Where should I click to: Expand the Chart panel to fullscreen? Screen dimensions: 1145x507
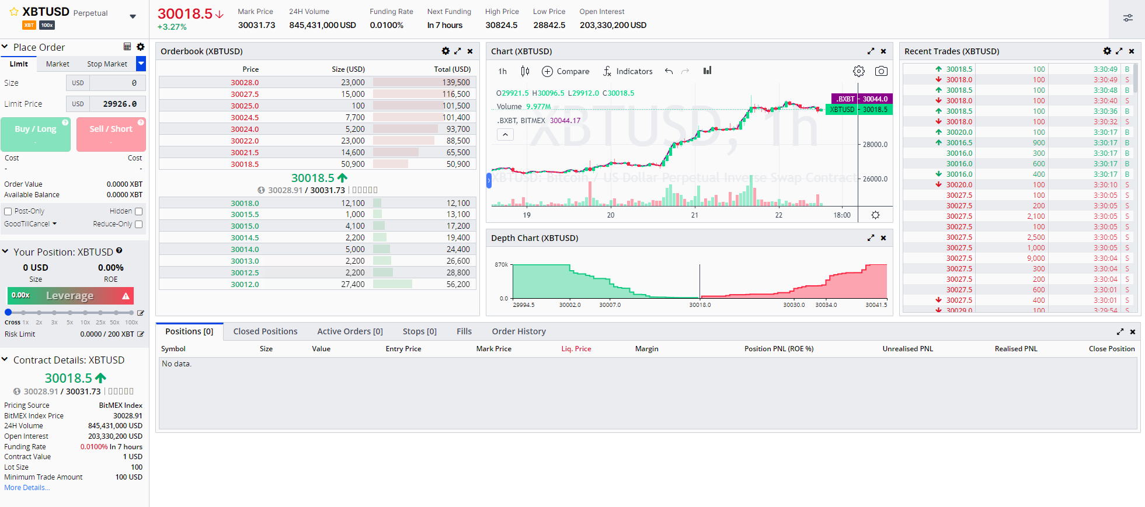[871, 51]
